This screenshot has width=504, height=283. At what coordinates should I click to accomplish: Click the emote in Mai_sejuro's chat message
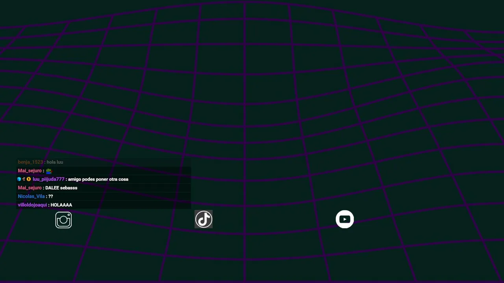click(49, 171)
